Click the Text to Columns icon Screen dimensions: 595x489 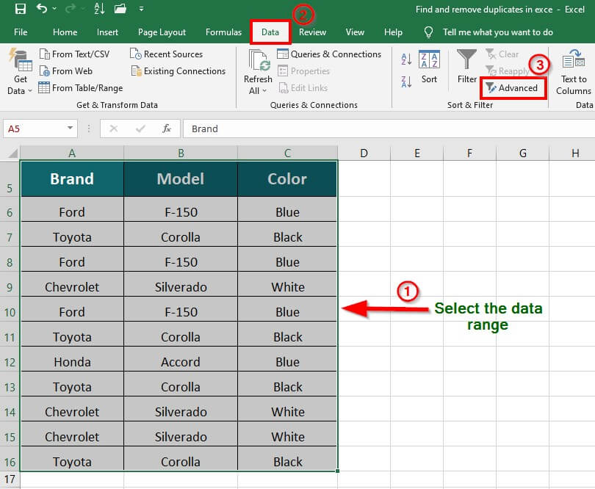coord(573,62)
